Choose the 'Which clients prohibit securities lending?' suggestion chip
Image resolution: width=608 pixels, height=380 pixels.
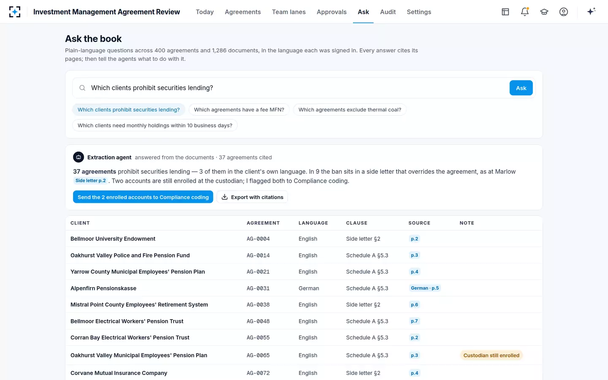point(129,110)
